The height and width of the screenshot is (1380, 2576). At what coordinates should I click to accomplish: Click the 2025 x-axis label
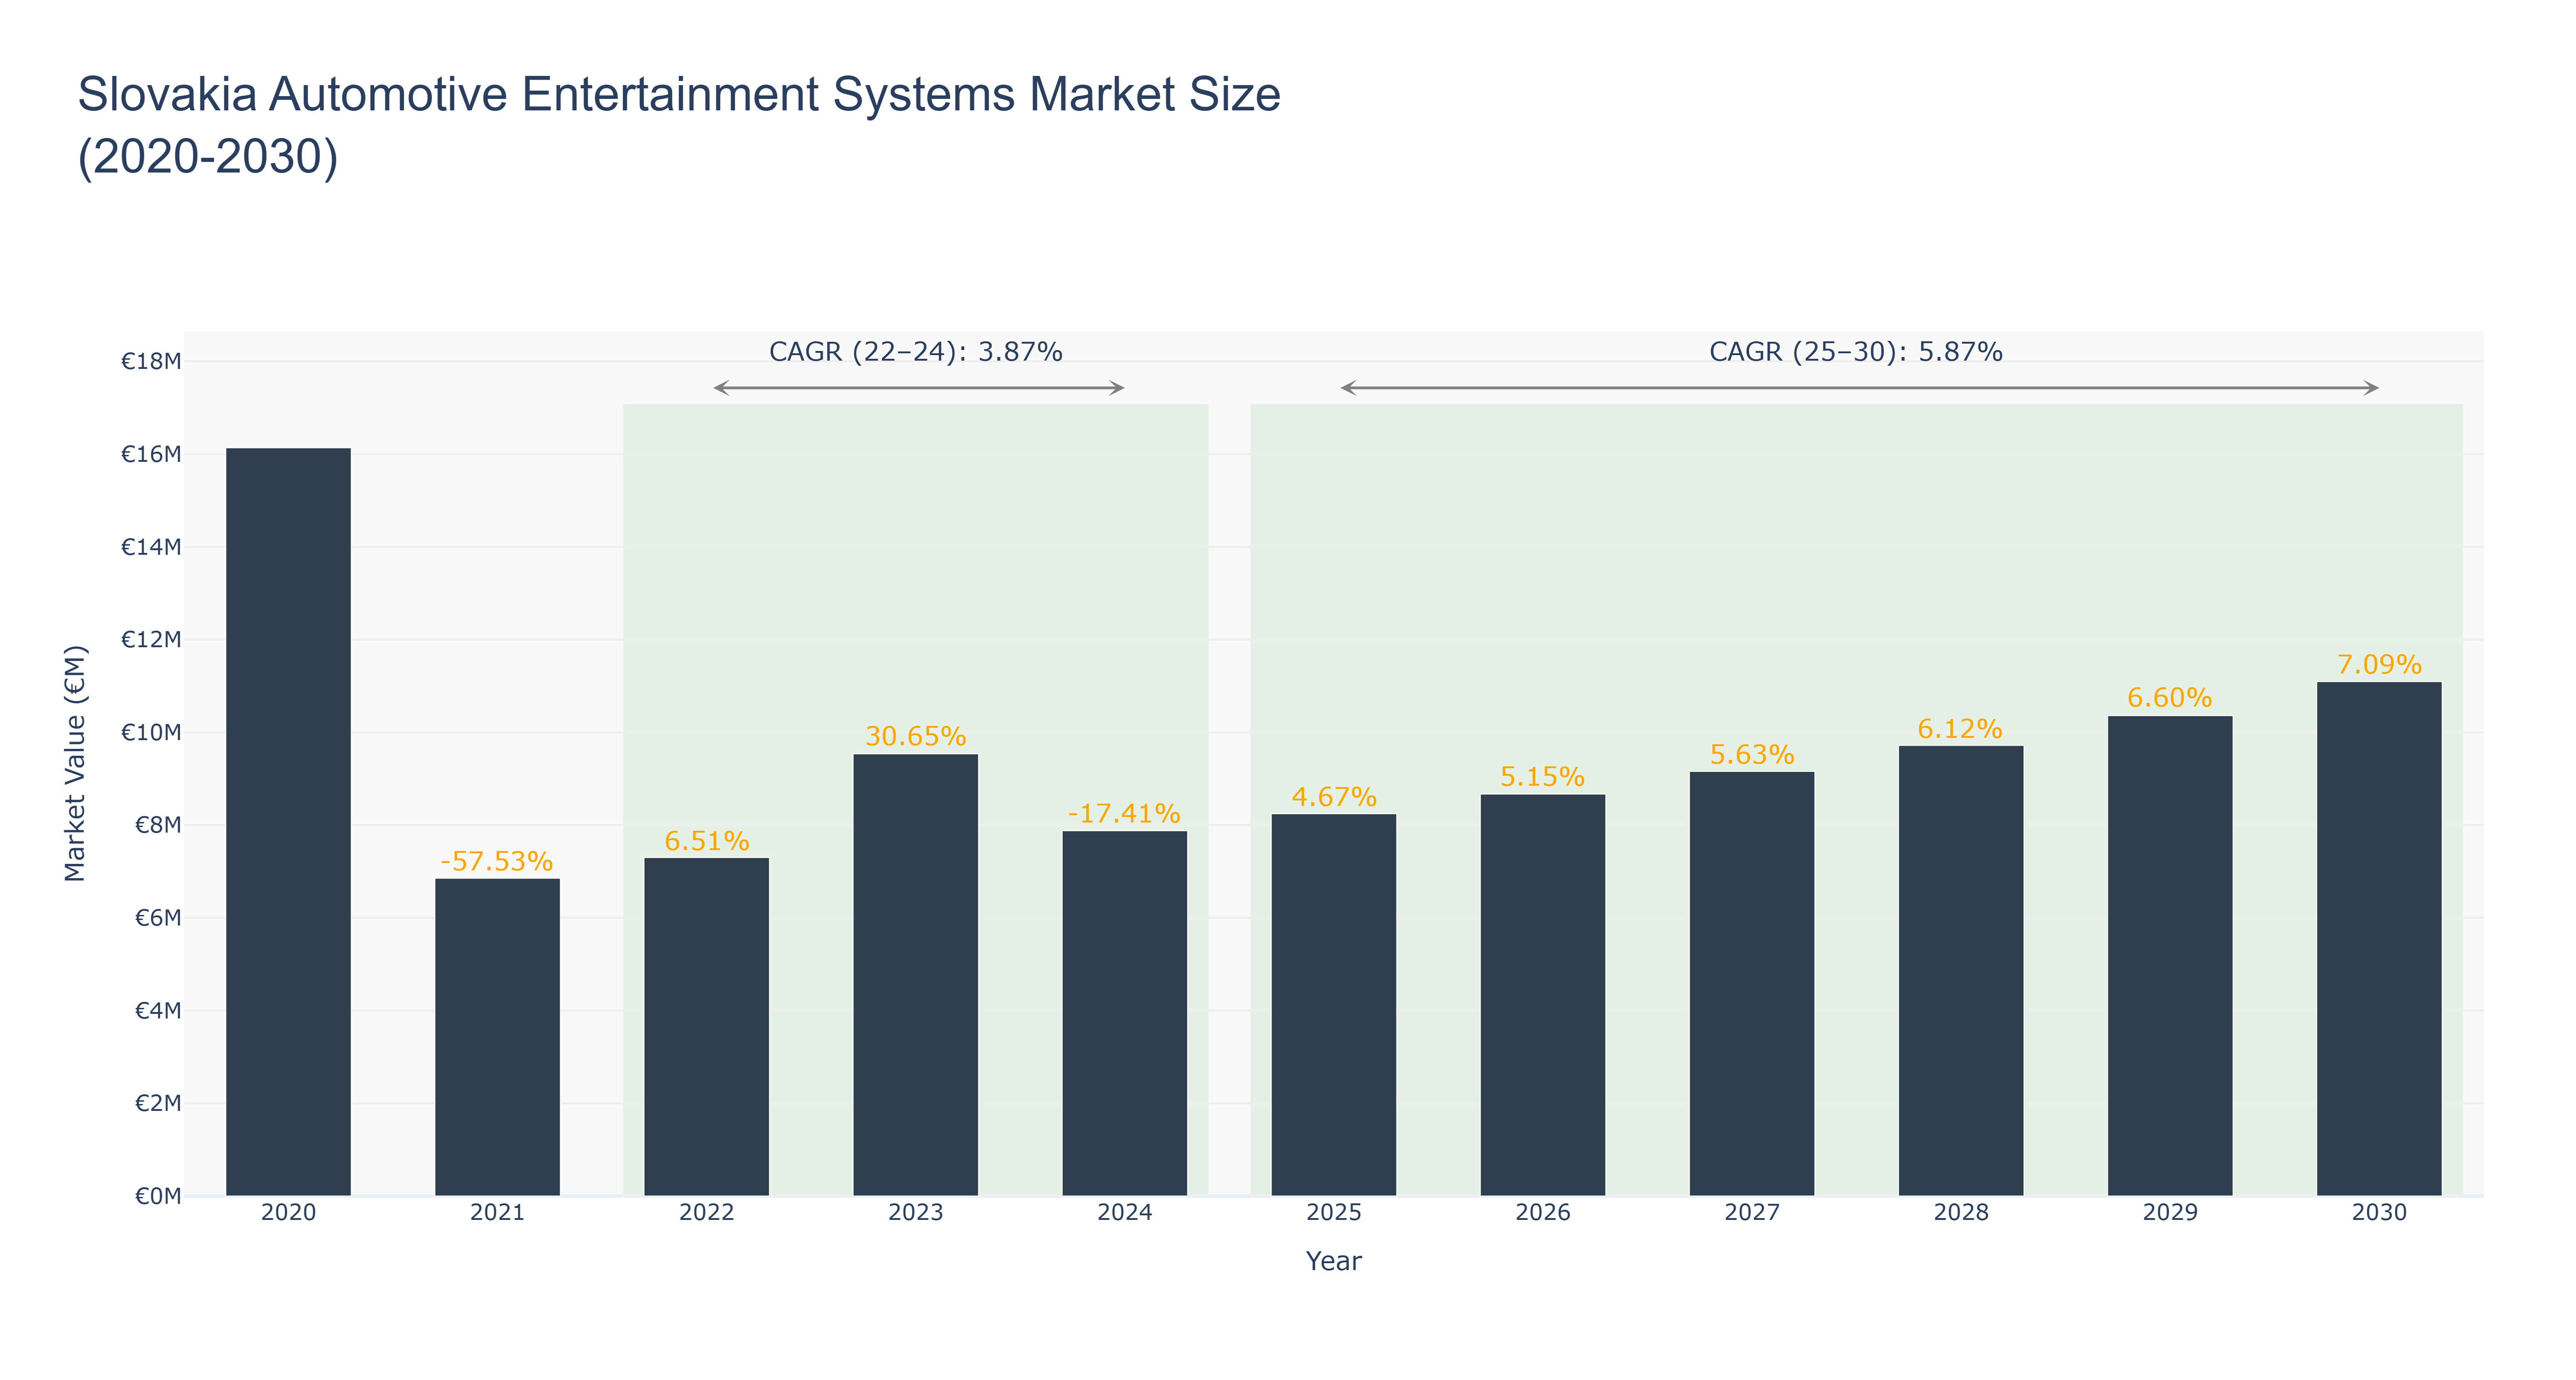coord(1333,1213)
